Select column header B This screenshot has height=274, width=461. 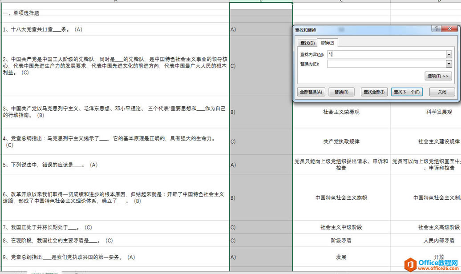(x=260, y=1)
